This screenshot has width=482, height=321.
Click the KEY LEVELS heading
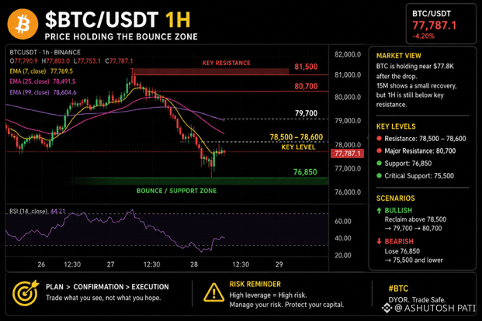(396, 126)
